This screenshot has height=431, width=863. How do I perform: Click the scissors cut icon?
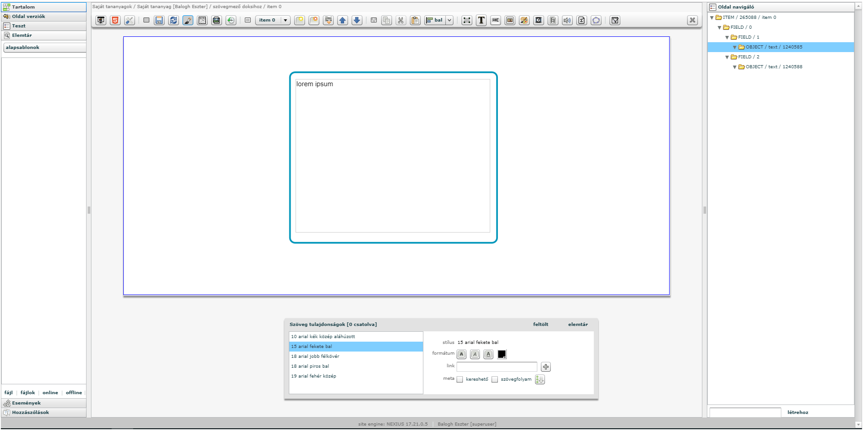coord(401,20)
